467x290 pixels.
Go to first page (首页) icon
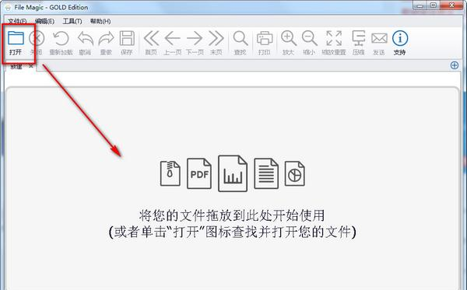(x=151, y=38)
